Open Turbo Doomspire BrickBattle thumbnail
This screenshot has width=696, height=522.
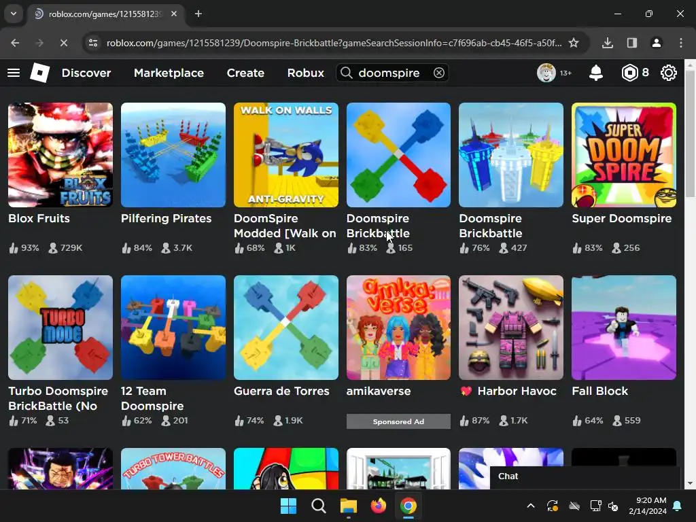[x=60, y=328]
